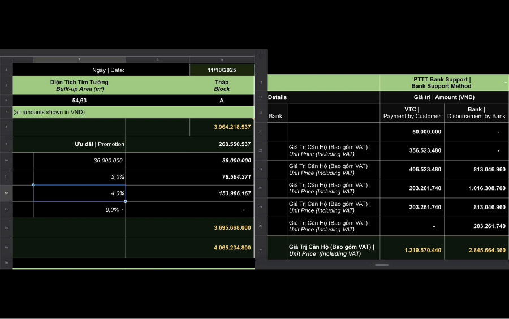Tap the bottom drag handle bar
This screenshot has width=509, height=319.
[x=382, y=265]
